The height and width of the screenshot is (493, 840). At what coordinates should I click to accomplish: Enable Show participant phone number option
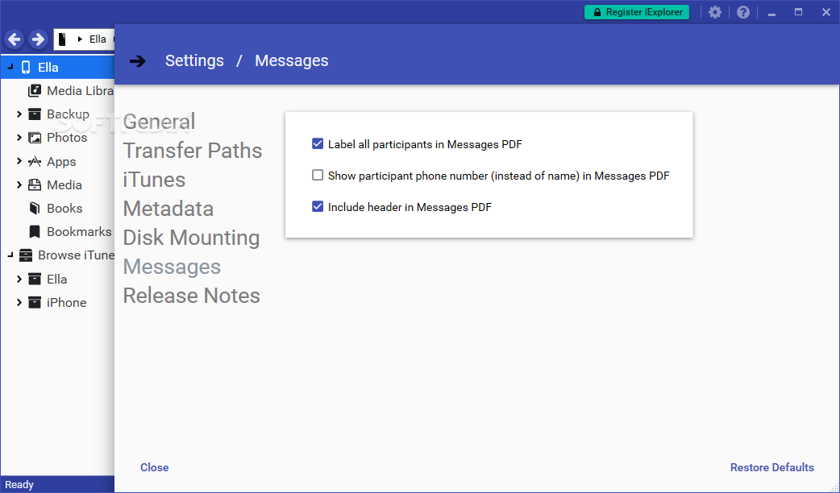tap(318, 175)
